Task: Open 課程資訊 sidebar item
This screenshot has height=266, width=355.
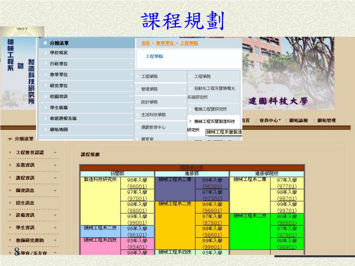Action: (x=25, y=178)
